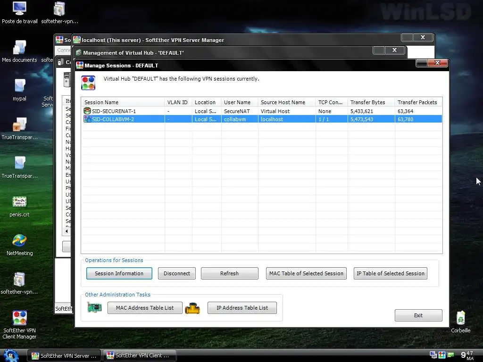Click the yellow pipe icon beside IP Address Table List
This screenshot has height=362, width=483.
coord(192,308)
